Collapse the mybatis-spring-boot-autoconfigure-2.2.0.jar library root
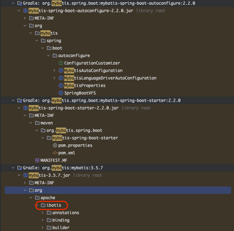This screenshot has width=234, height=231. click(x=19, y=11)
